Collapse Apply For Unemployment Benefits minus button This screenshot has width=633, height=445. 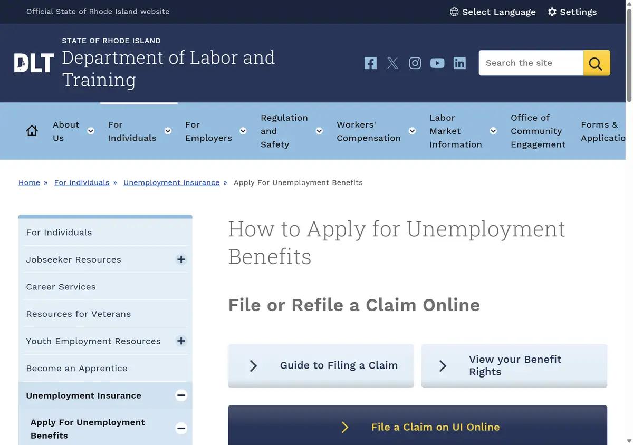[x=181, y=428]
